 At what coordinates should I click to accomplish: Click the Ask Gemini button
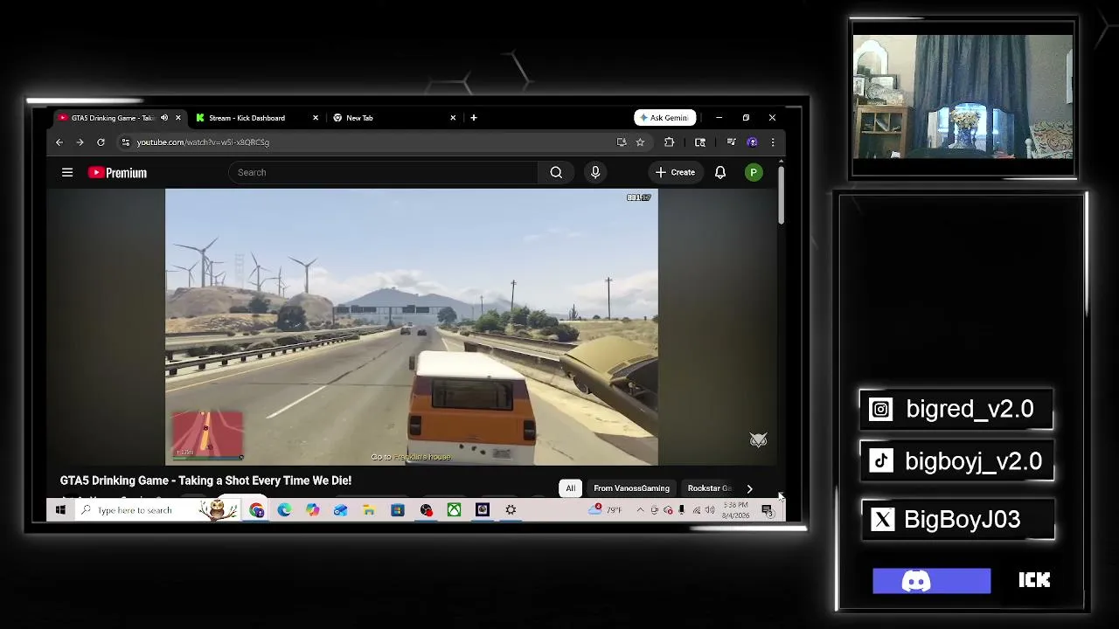click(x=665, y=118)
